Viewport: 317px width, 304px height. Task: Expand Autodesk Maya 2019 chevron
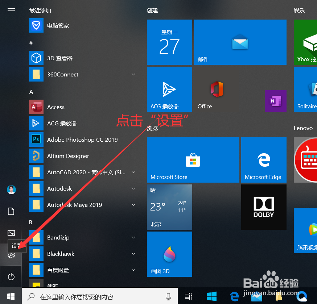[133, 205]
